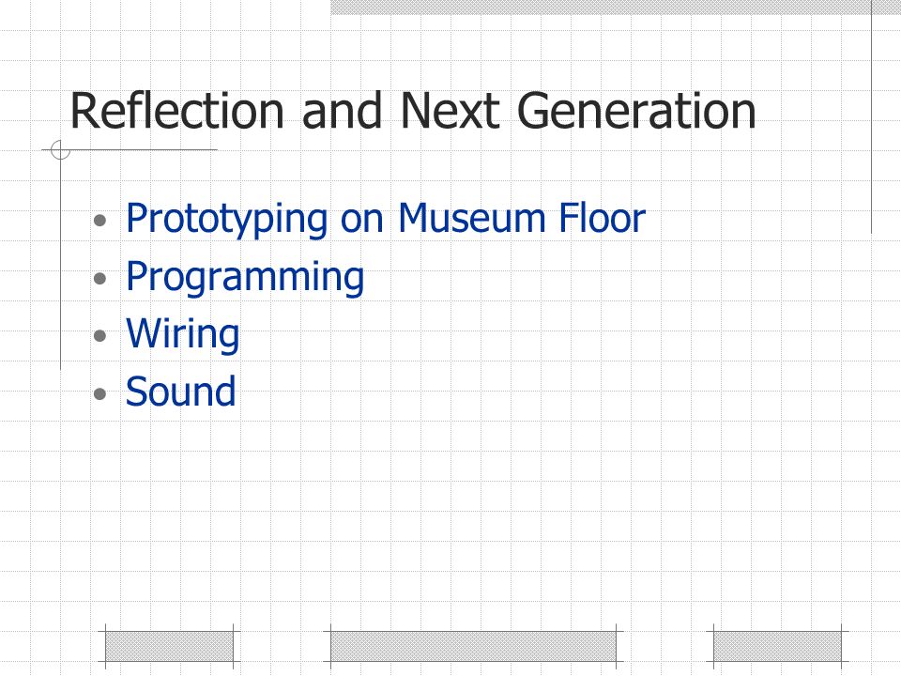Select the "Programming" bullet text
The width and height of the screenshot is (901, 676).
click(245, 278)
